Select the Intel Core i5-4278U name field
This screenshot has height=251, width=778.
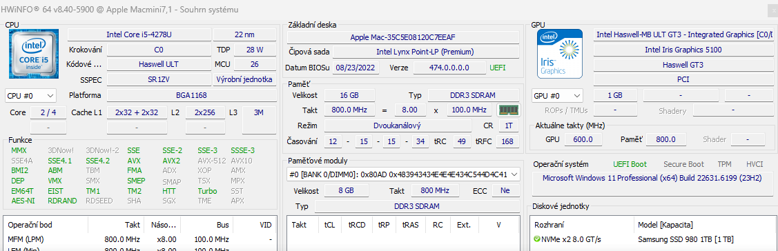pyautogui.click(x=139, y=34)
